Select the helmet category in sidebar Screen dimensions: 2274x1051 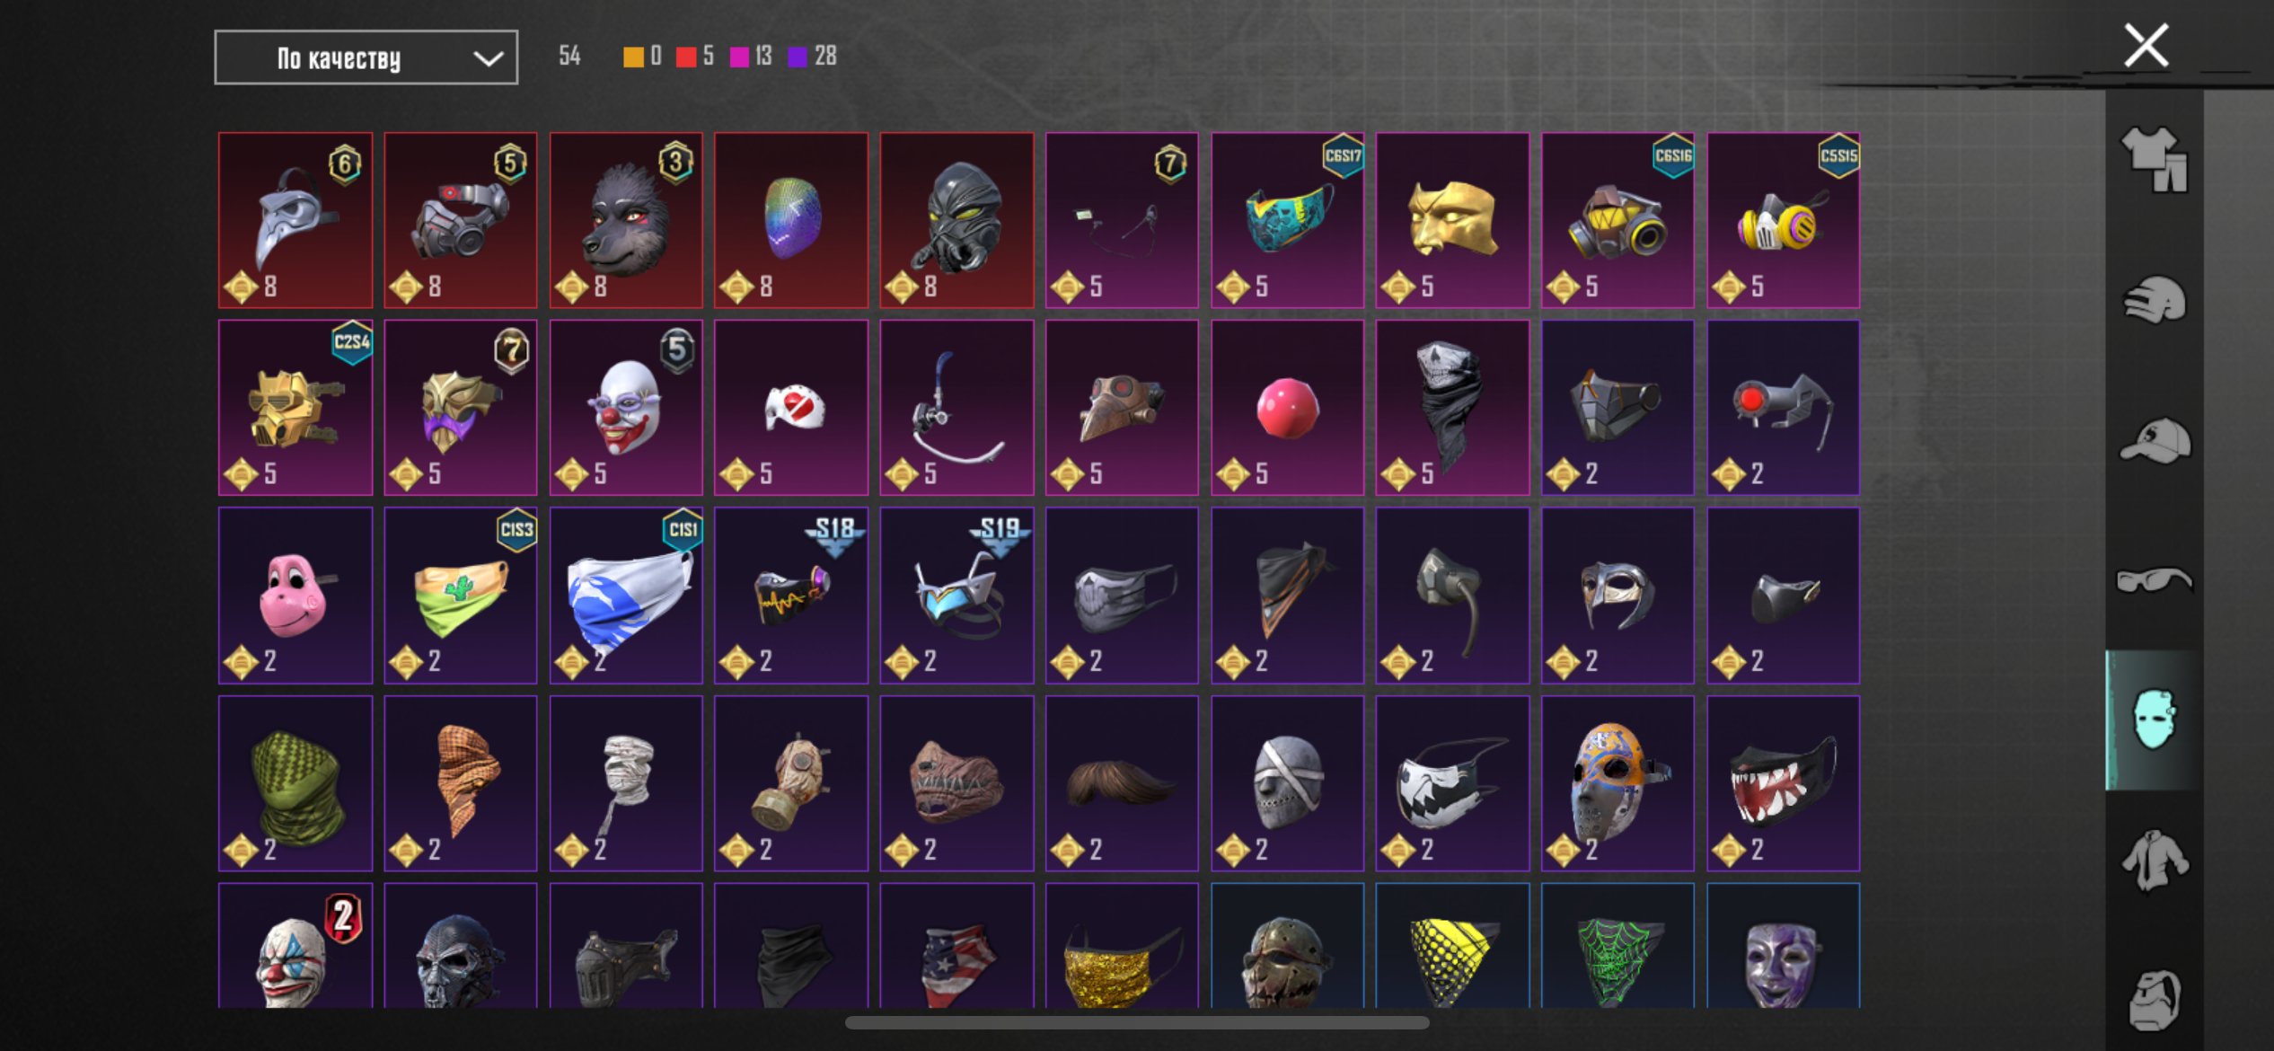(2155, 299)
